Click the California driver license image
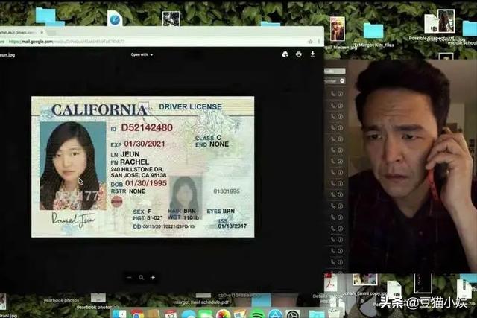This screenshot has height=318, width=477. tap(142, 167)
